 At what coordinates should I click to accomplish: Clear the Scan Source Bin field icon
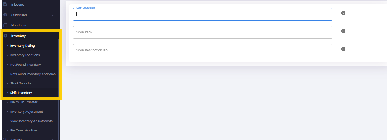343,13
